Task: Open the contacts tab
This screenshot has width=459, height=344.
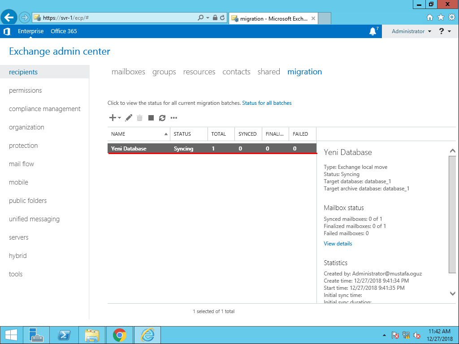Action: [x=236, y=72]
